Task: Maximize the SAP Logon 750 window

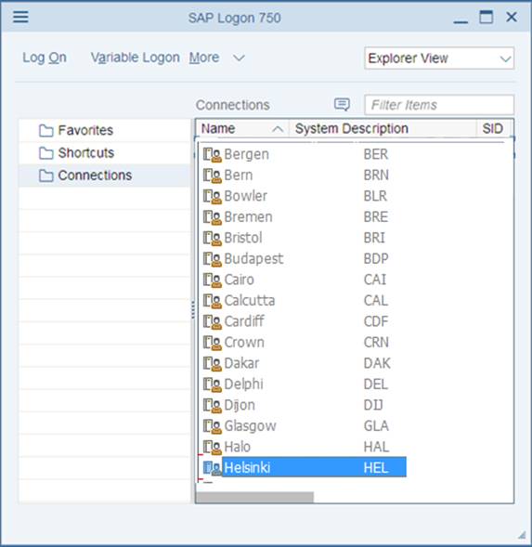Action: pos(486,17)
